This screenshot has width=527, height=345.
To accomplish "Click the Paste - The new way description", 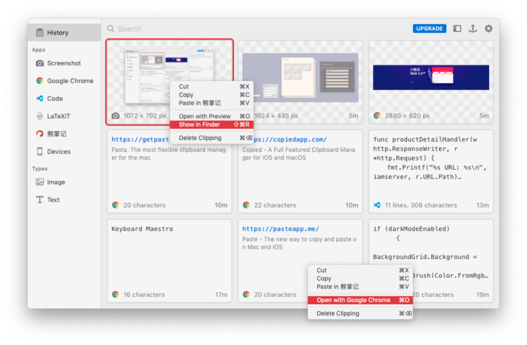I will pos(299,243).
